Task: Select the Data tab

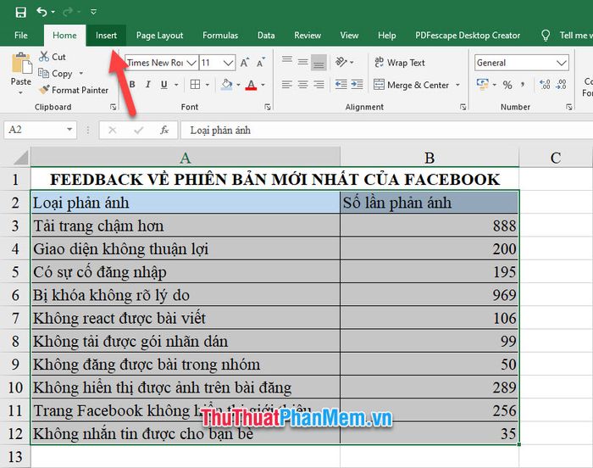Action: point(266,36)
